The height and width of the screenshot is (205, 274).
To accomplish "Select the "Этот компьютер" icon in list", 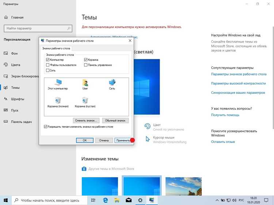I will pyautogui.click(x=58, y=84).
